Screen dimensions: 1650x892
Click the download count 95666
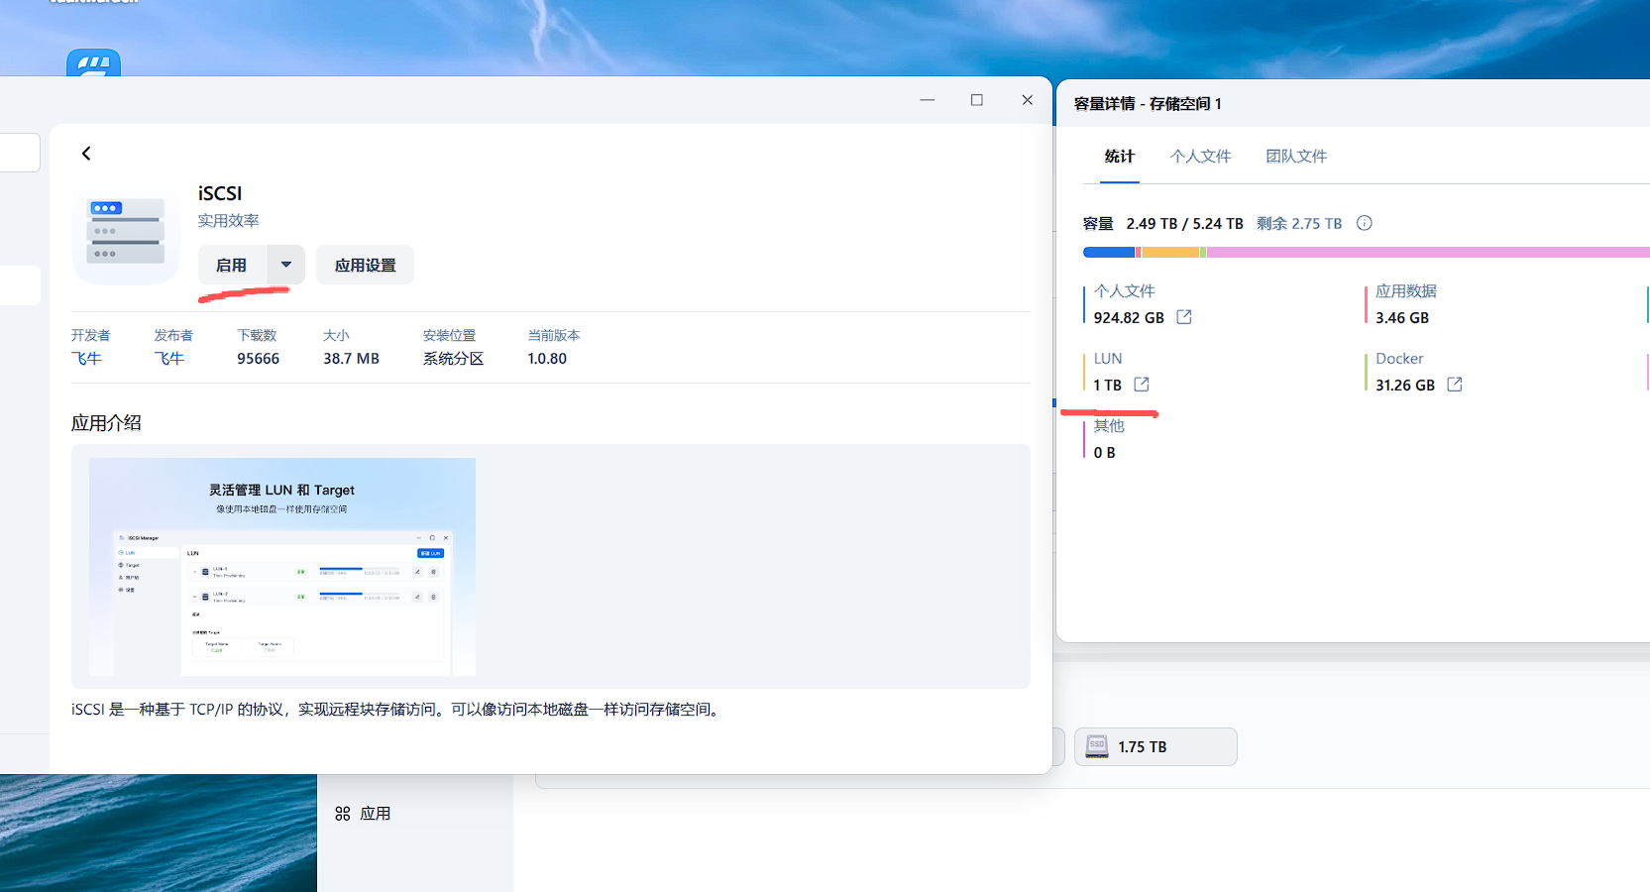tap(259, 359)
